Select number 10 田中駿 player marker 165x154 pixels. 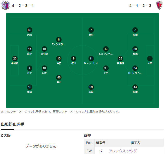click(44, 49)
